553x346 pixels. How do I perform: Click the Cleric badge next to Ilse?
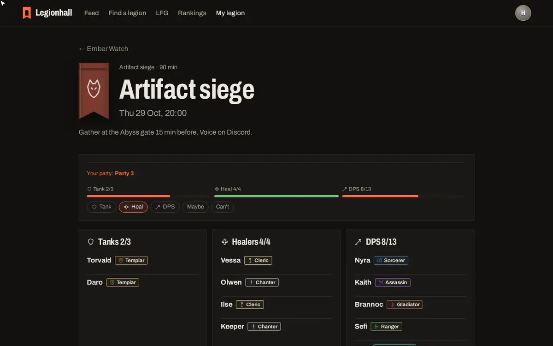(x=250, y=304)
